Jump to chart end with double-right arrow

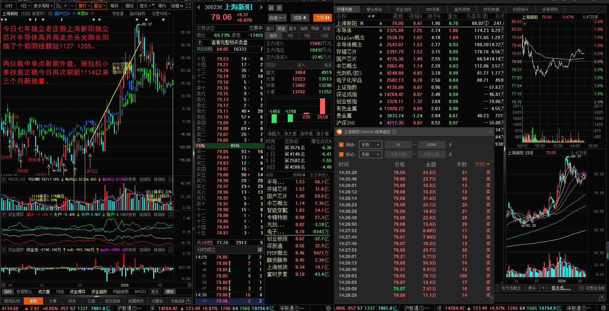click(x=190, y=285)
